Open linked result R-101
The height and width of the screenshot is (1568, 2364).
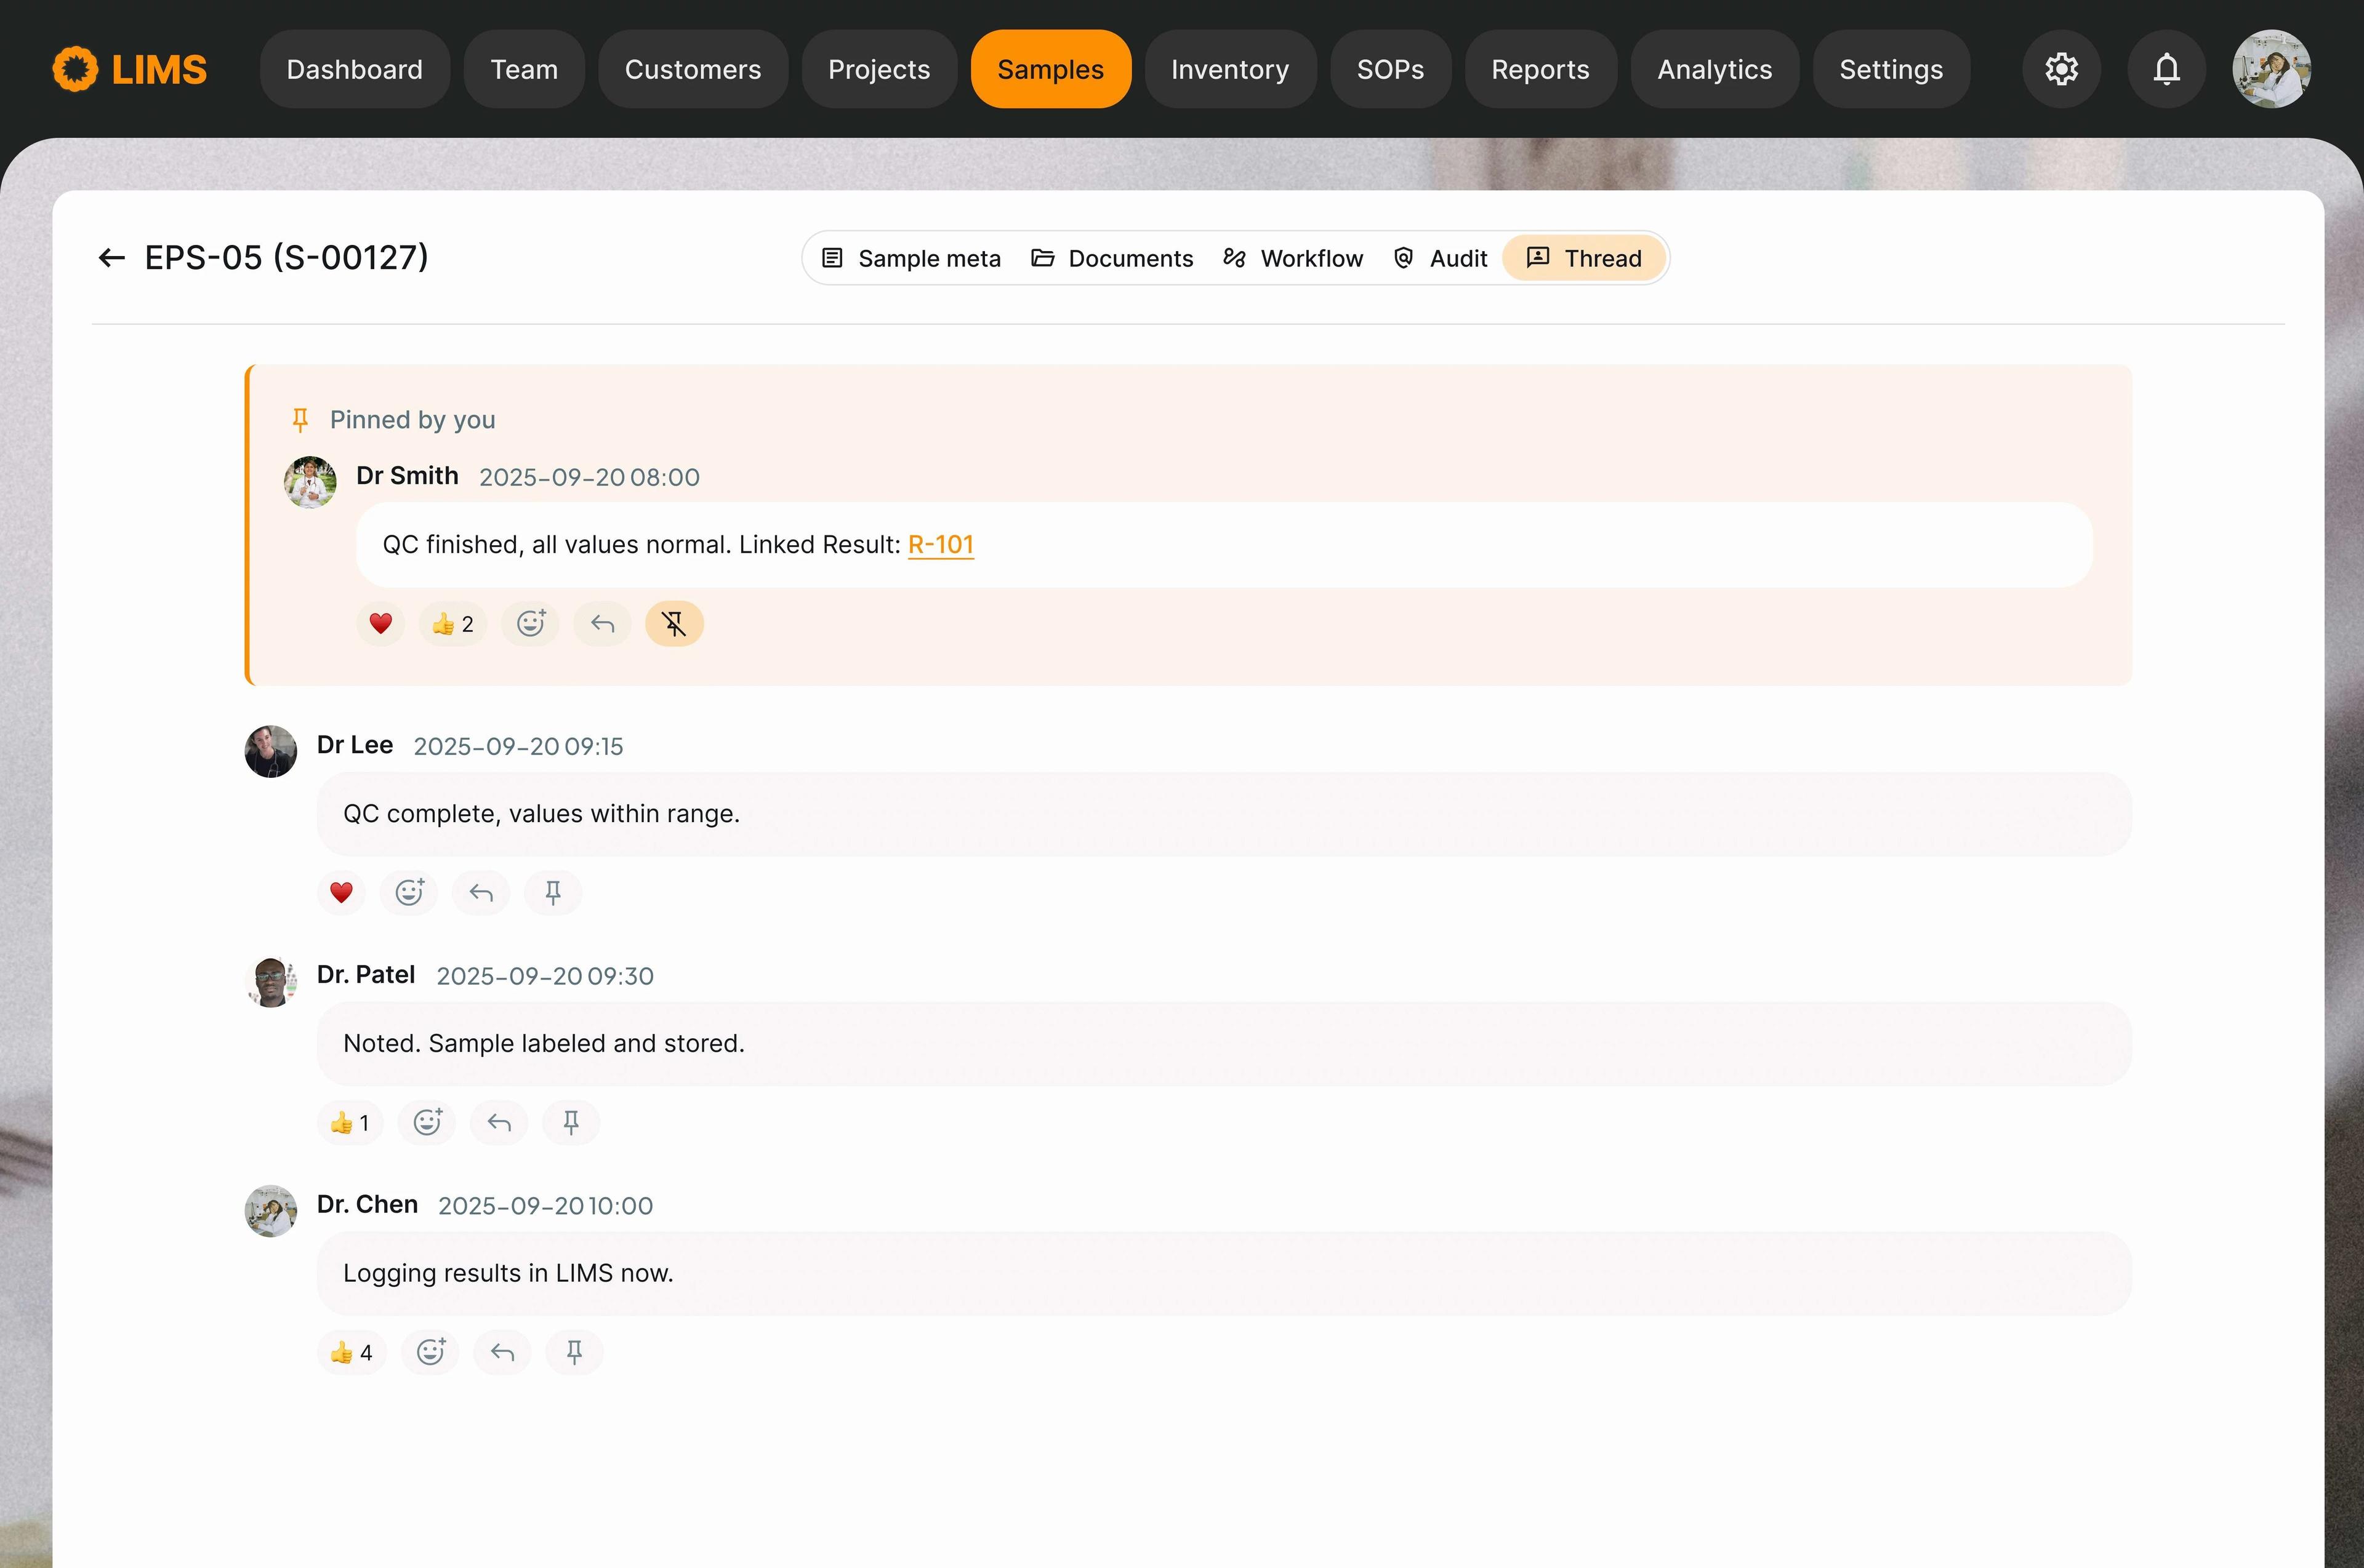pos(941,544)
